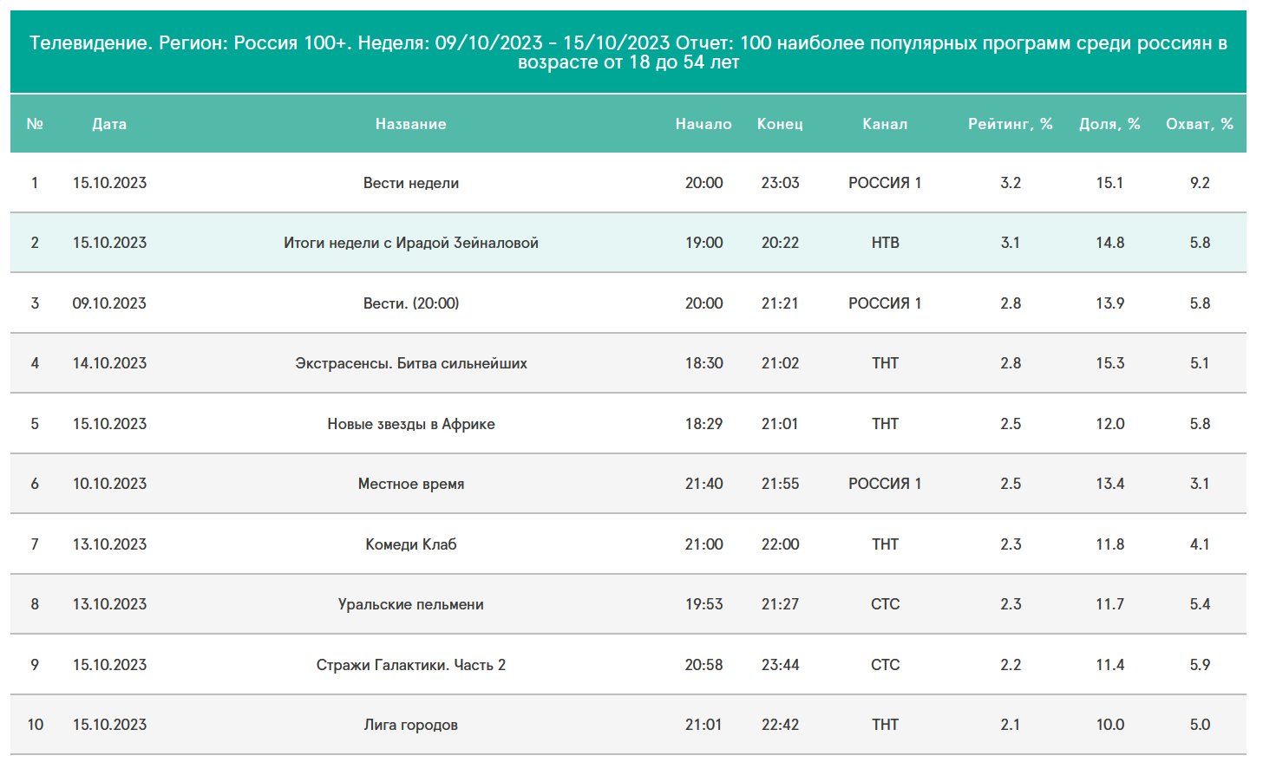Viewport: 1263px width, 762px height.
Task: Click the Дата column header
Action: click(x=109, y=124)
